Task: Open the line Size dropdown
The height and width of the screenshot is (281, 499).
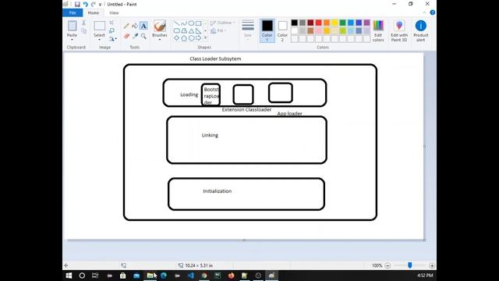Action: [248, 30]
